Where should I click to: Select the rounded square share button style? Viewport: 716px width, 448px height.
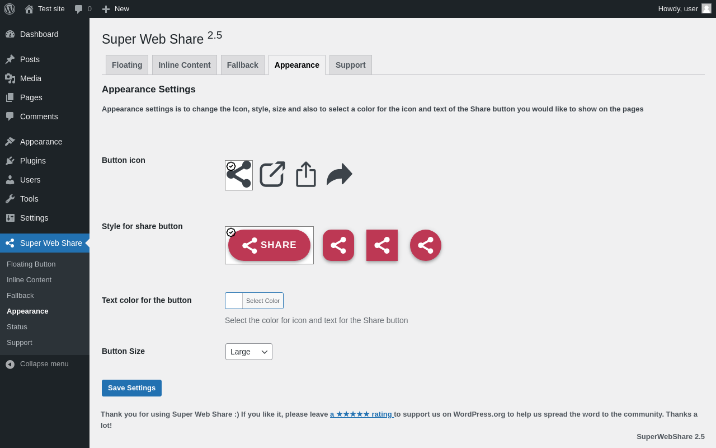tap(338, 245)
